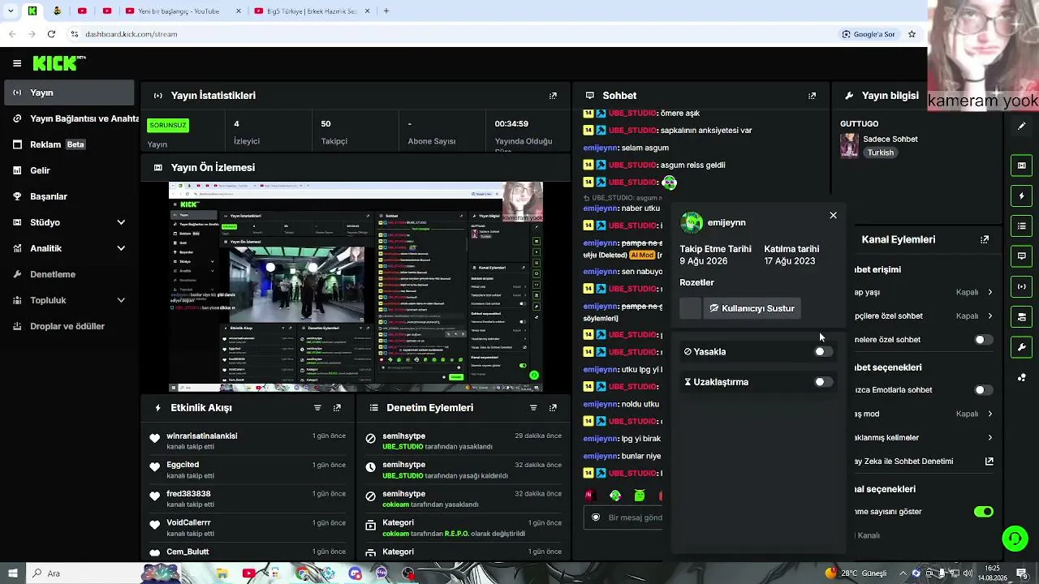1039x584 pixels.
Task: Open Başarılar in the sidebar
Action: (x=70, y=196)
